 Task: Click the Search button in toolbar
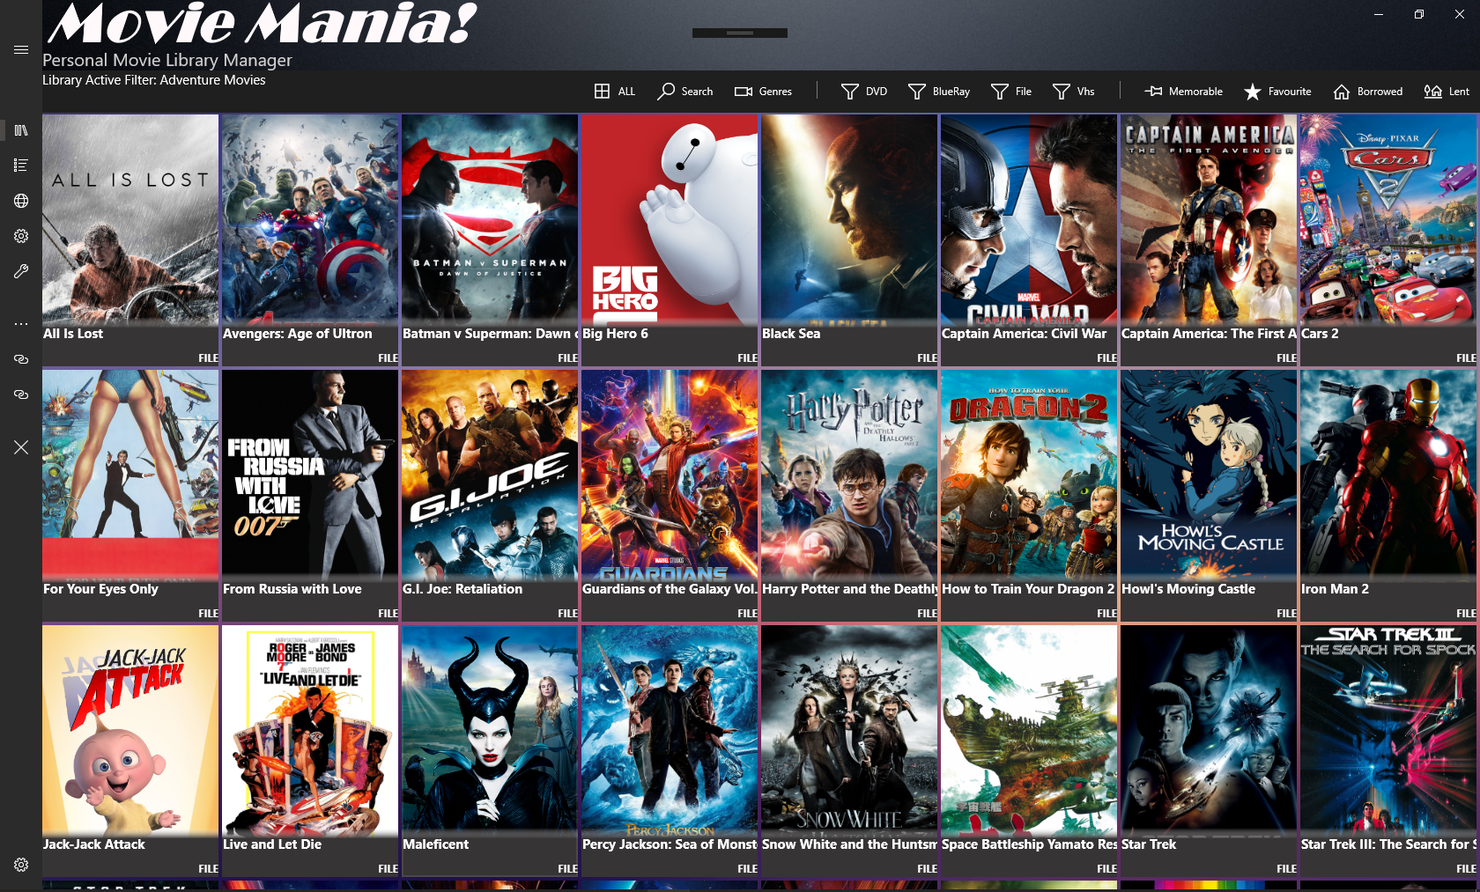point(684,92)
